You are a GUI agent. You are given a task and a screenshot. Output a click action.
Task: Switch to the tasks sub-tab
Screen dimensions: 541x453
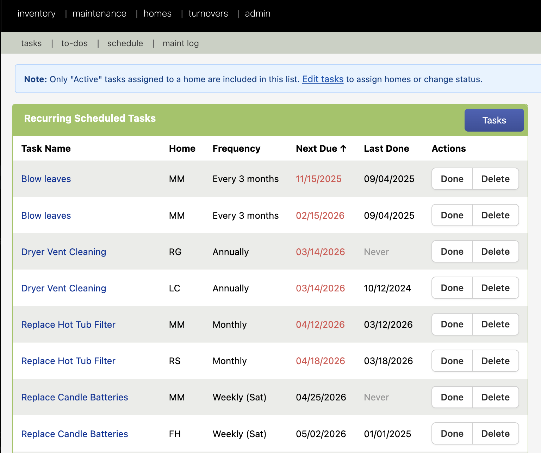click(x=31, y=43)
